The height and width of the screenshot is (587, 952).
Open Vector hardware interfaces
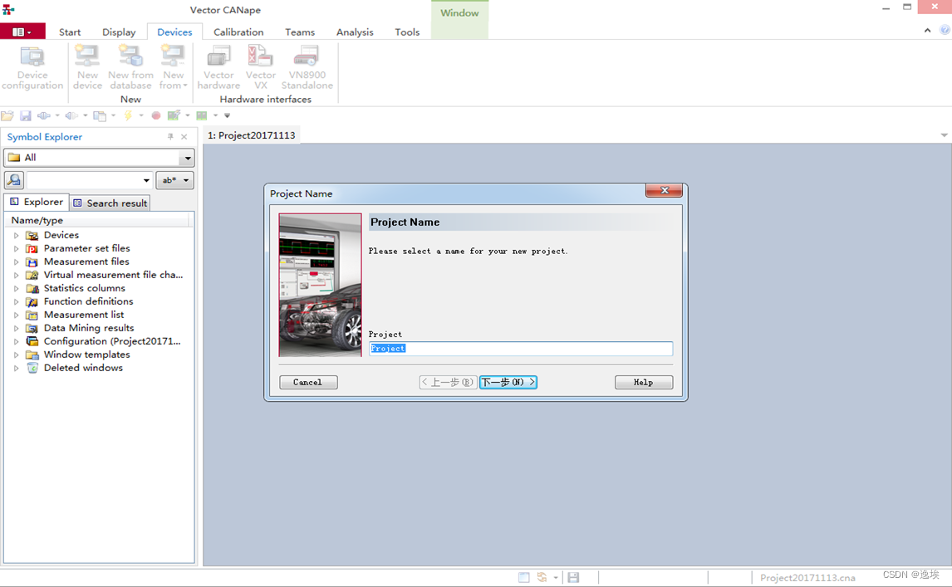pyautogui.click(x=218, y=68)
